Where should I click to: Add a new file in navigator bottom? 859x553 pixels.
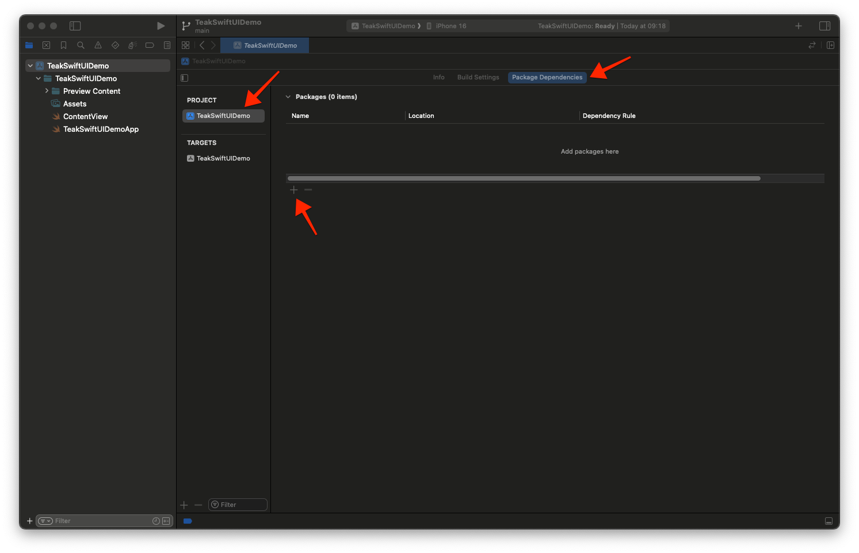pos(30,521)
